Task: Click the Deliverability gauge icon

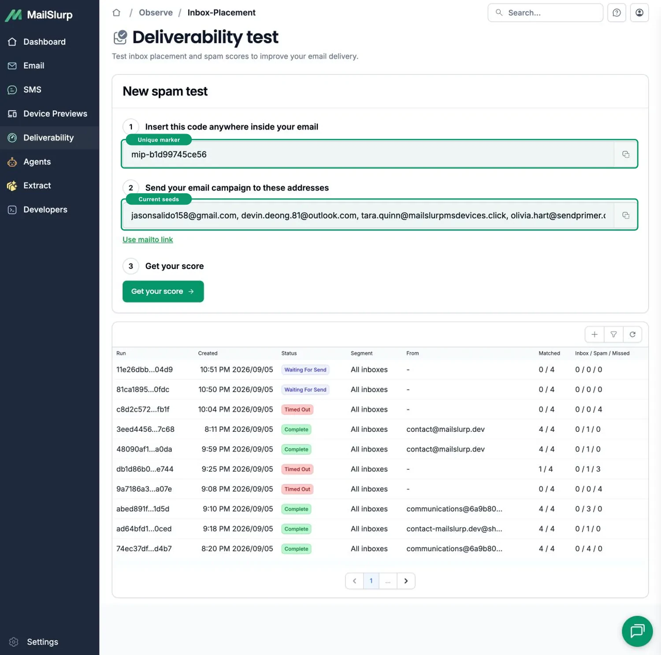Action: tap(12, 138)
